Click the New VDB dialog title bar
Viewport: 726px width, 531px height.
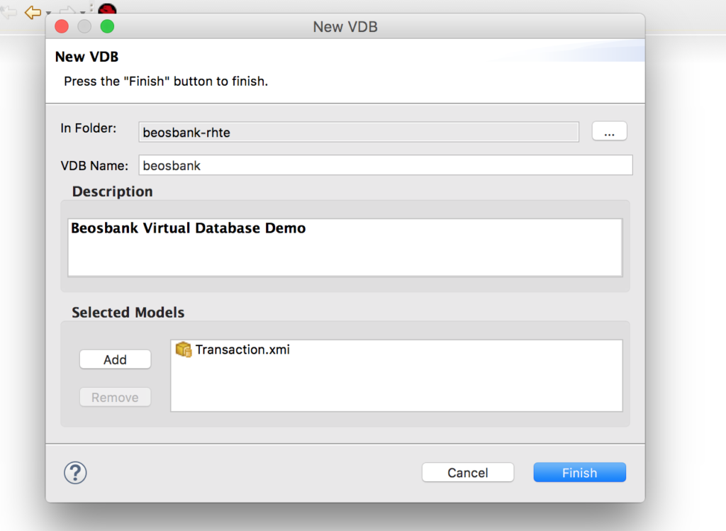click(345, 26)
